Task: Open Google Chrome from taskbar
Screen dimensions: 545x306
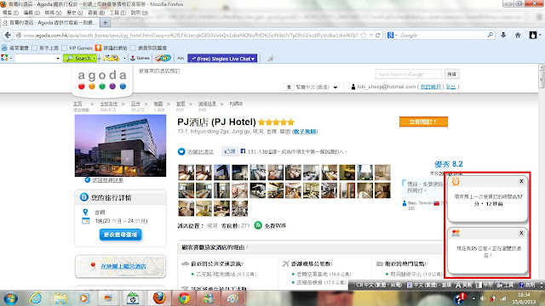Action: (184, 298)
